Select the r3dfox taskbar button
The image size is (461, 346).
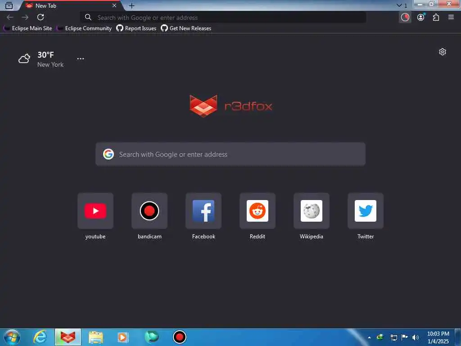(68, 337)
